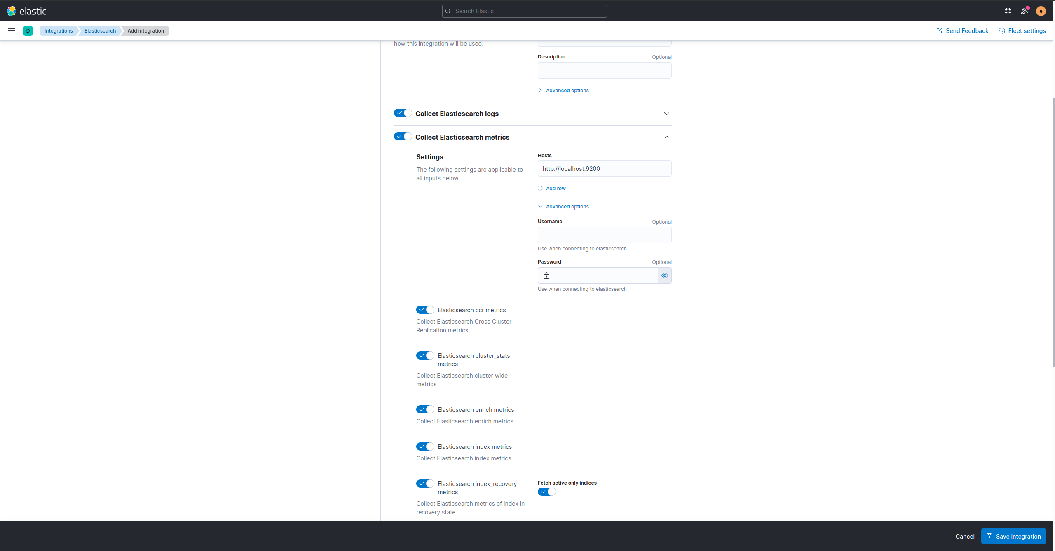
Task: Click Add row plus icon
Action: (x=540, y=188)
